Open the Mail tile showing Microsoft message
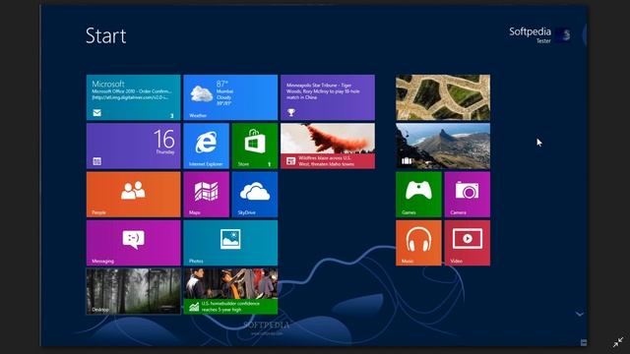The width and height of the screenshot is (630, 354). click(x=134, y=97)
